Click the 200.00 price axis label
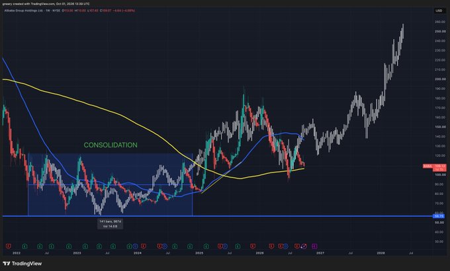This screenshot has width=450, height=271. click(440, 79)
